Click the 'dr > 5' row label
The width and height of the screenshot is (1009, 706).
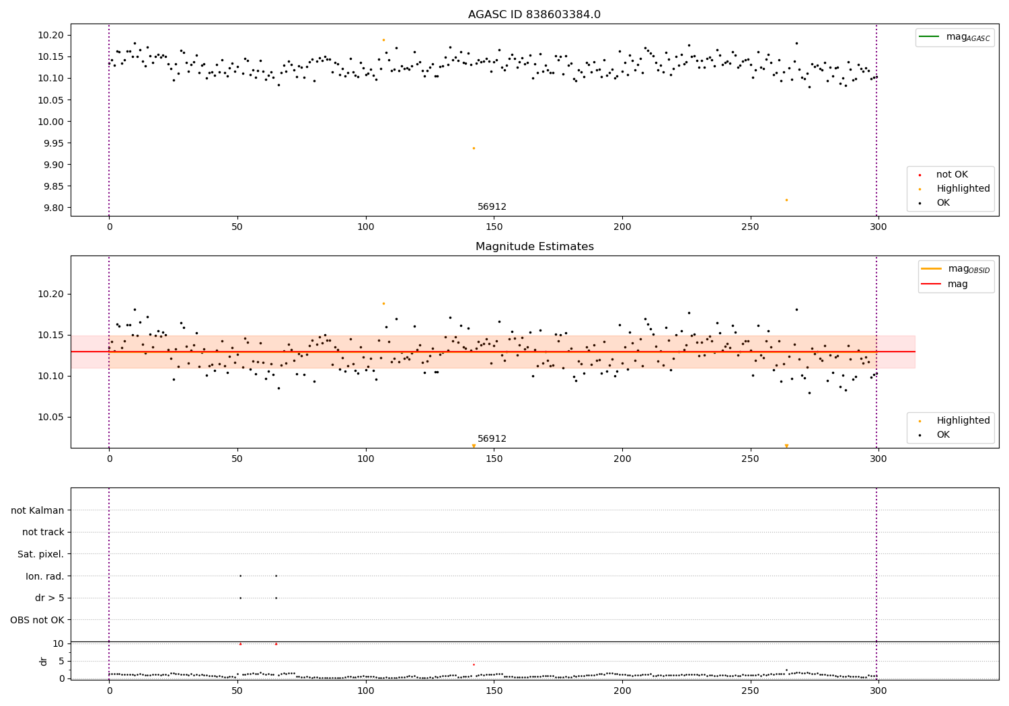tap(50, 598)
